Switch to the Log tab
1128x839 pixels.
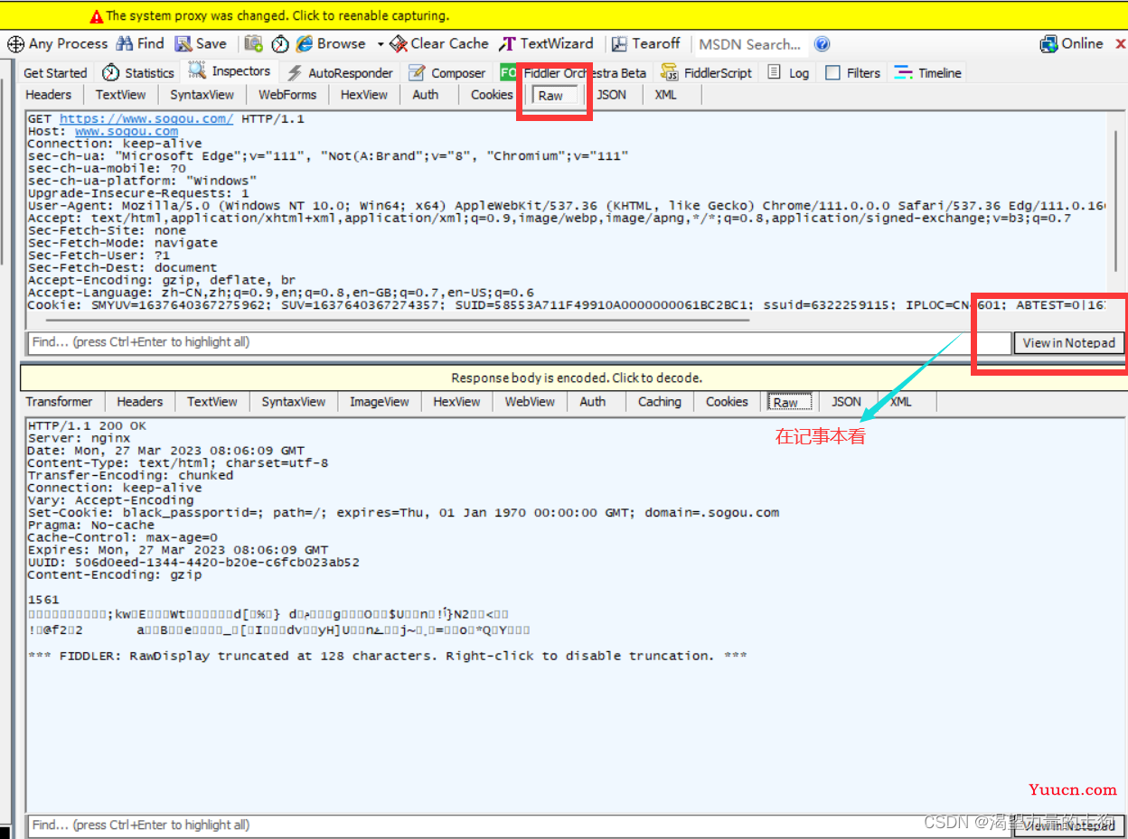(789, 73)
